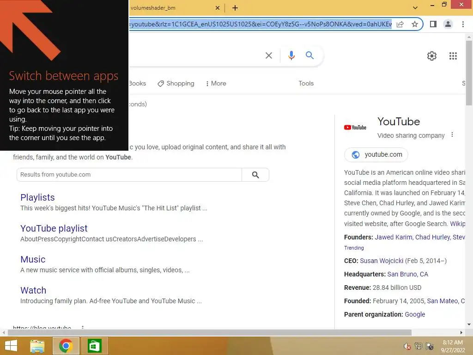Clear the Google search box
This screenshot has height=355, width=473.
(268, 55)
